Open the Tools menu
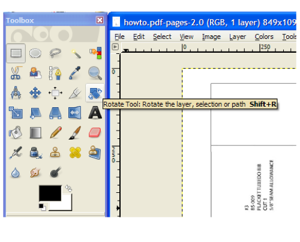Viewport: 300px width, 242px height. (289, 37)
